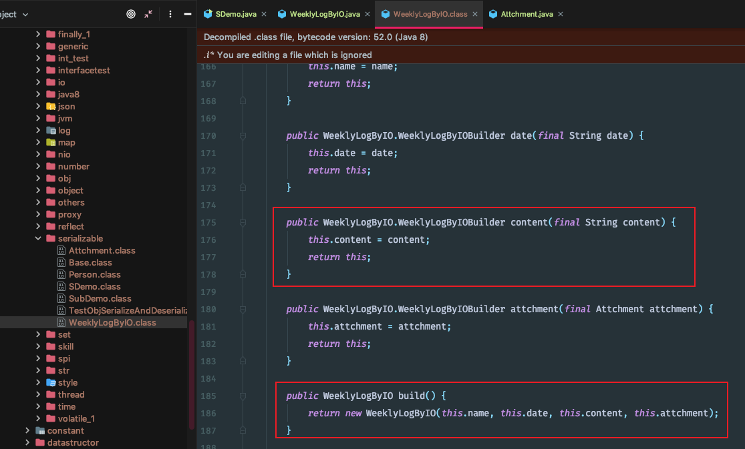Viewport: 745px width, 449px height.
Task: Click the json folder icon
Action: 51,107
